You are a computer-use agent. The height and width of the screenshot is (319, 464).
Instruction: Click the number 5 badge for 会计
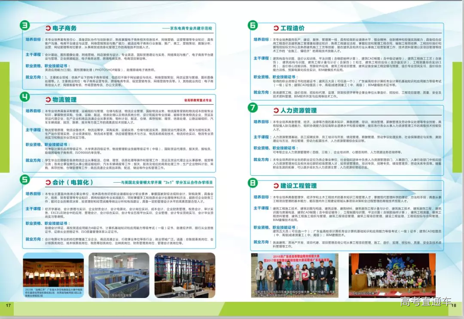pos(25,180)
